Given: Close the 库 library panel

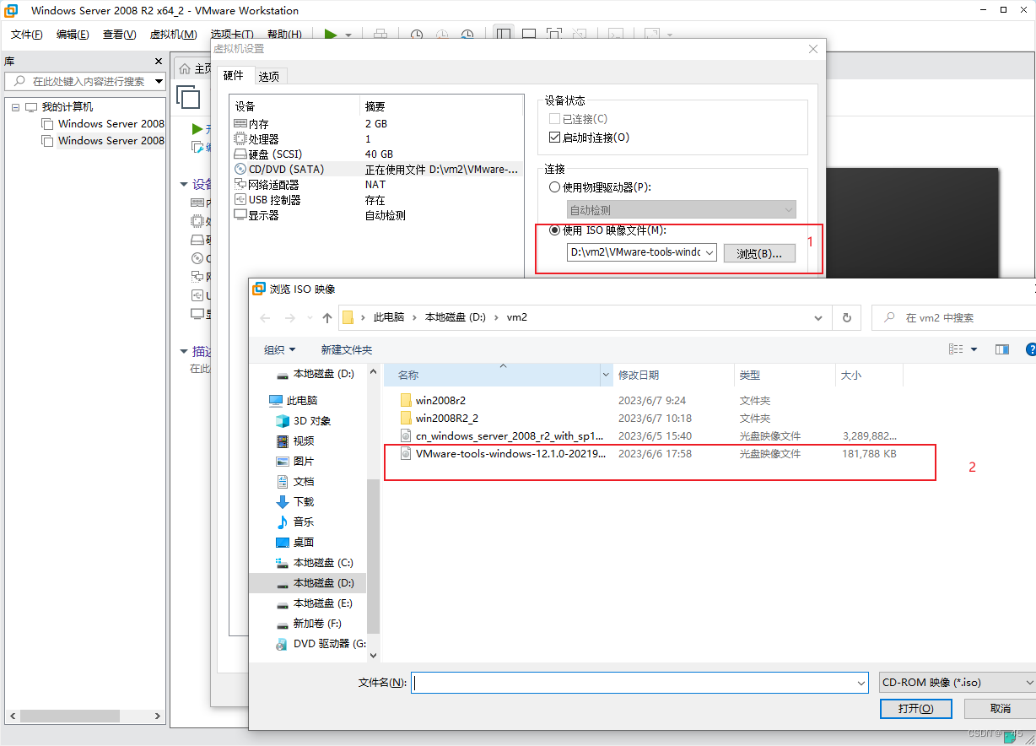Looking at the screenshot, I should click(x=159, y=62).
